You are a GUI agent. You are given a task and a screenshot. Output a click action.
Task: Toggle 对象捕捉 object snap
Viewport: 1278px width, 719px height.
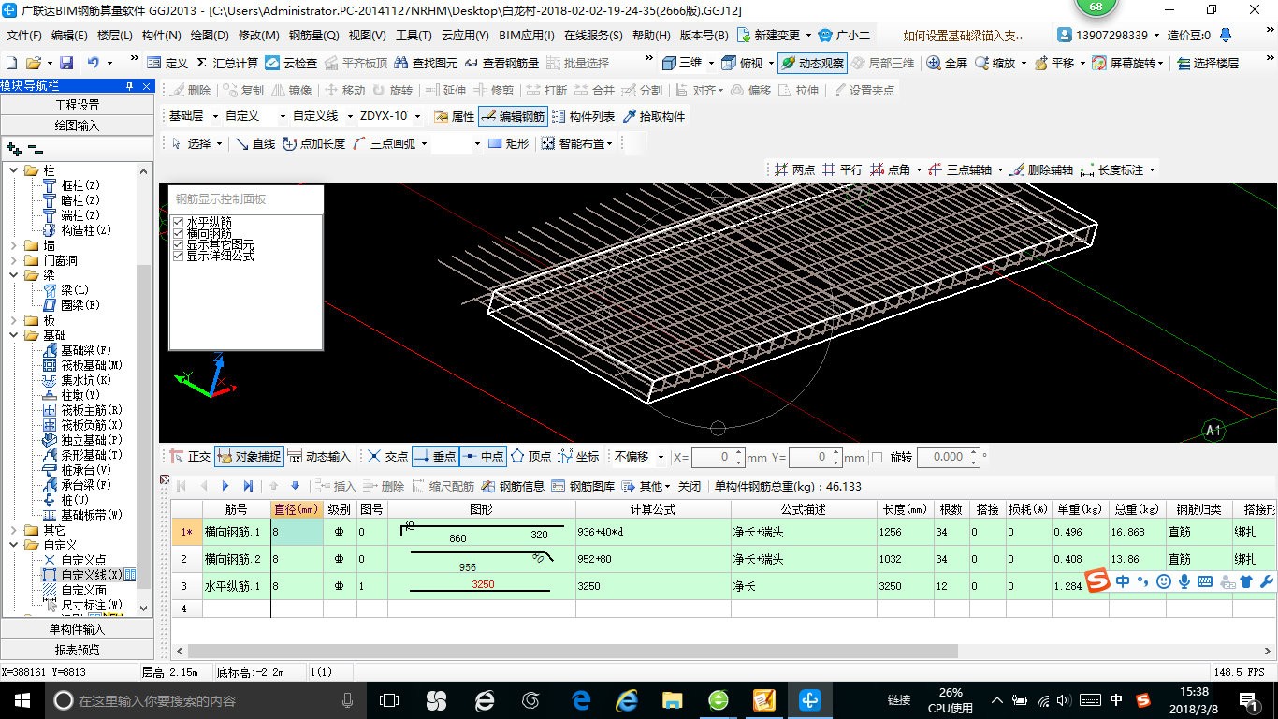coord(248,457)
